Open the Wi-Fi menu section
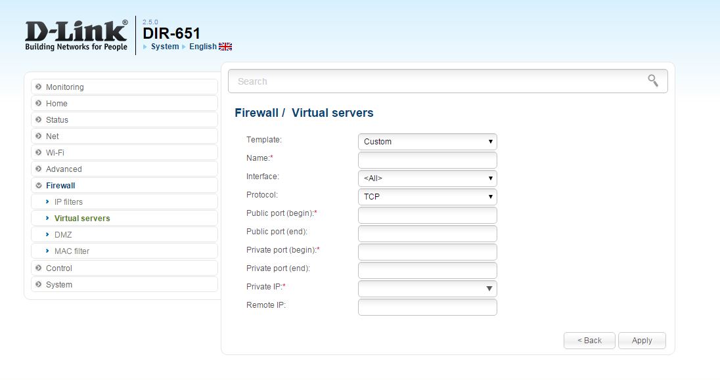Image resolution: width=720 pixels, height=380 pixels. 124,152
